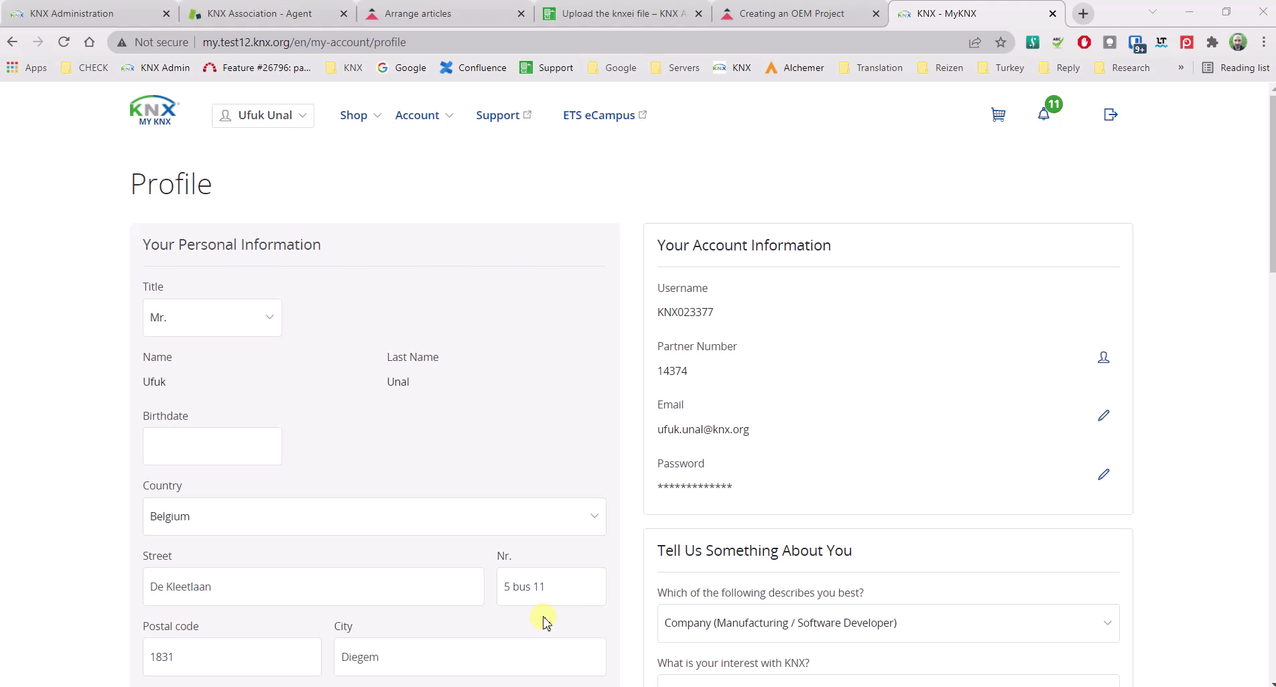Click the logout icon in header
Screen dimensions: 1276x687
click(x=1110, y=115)
